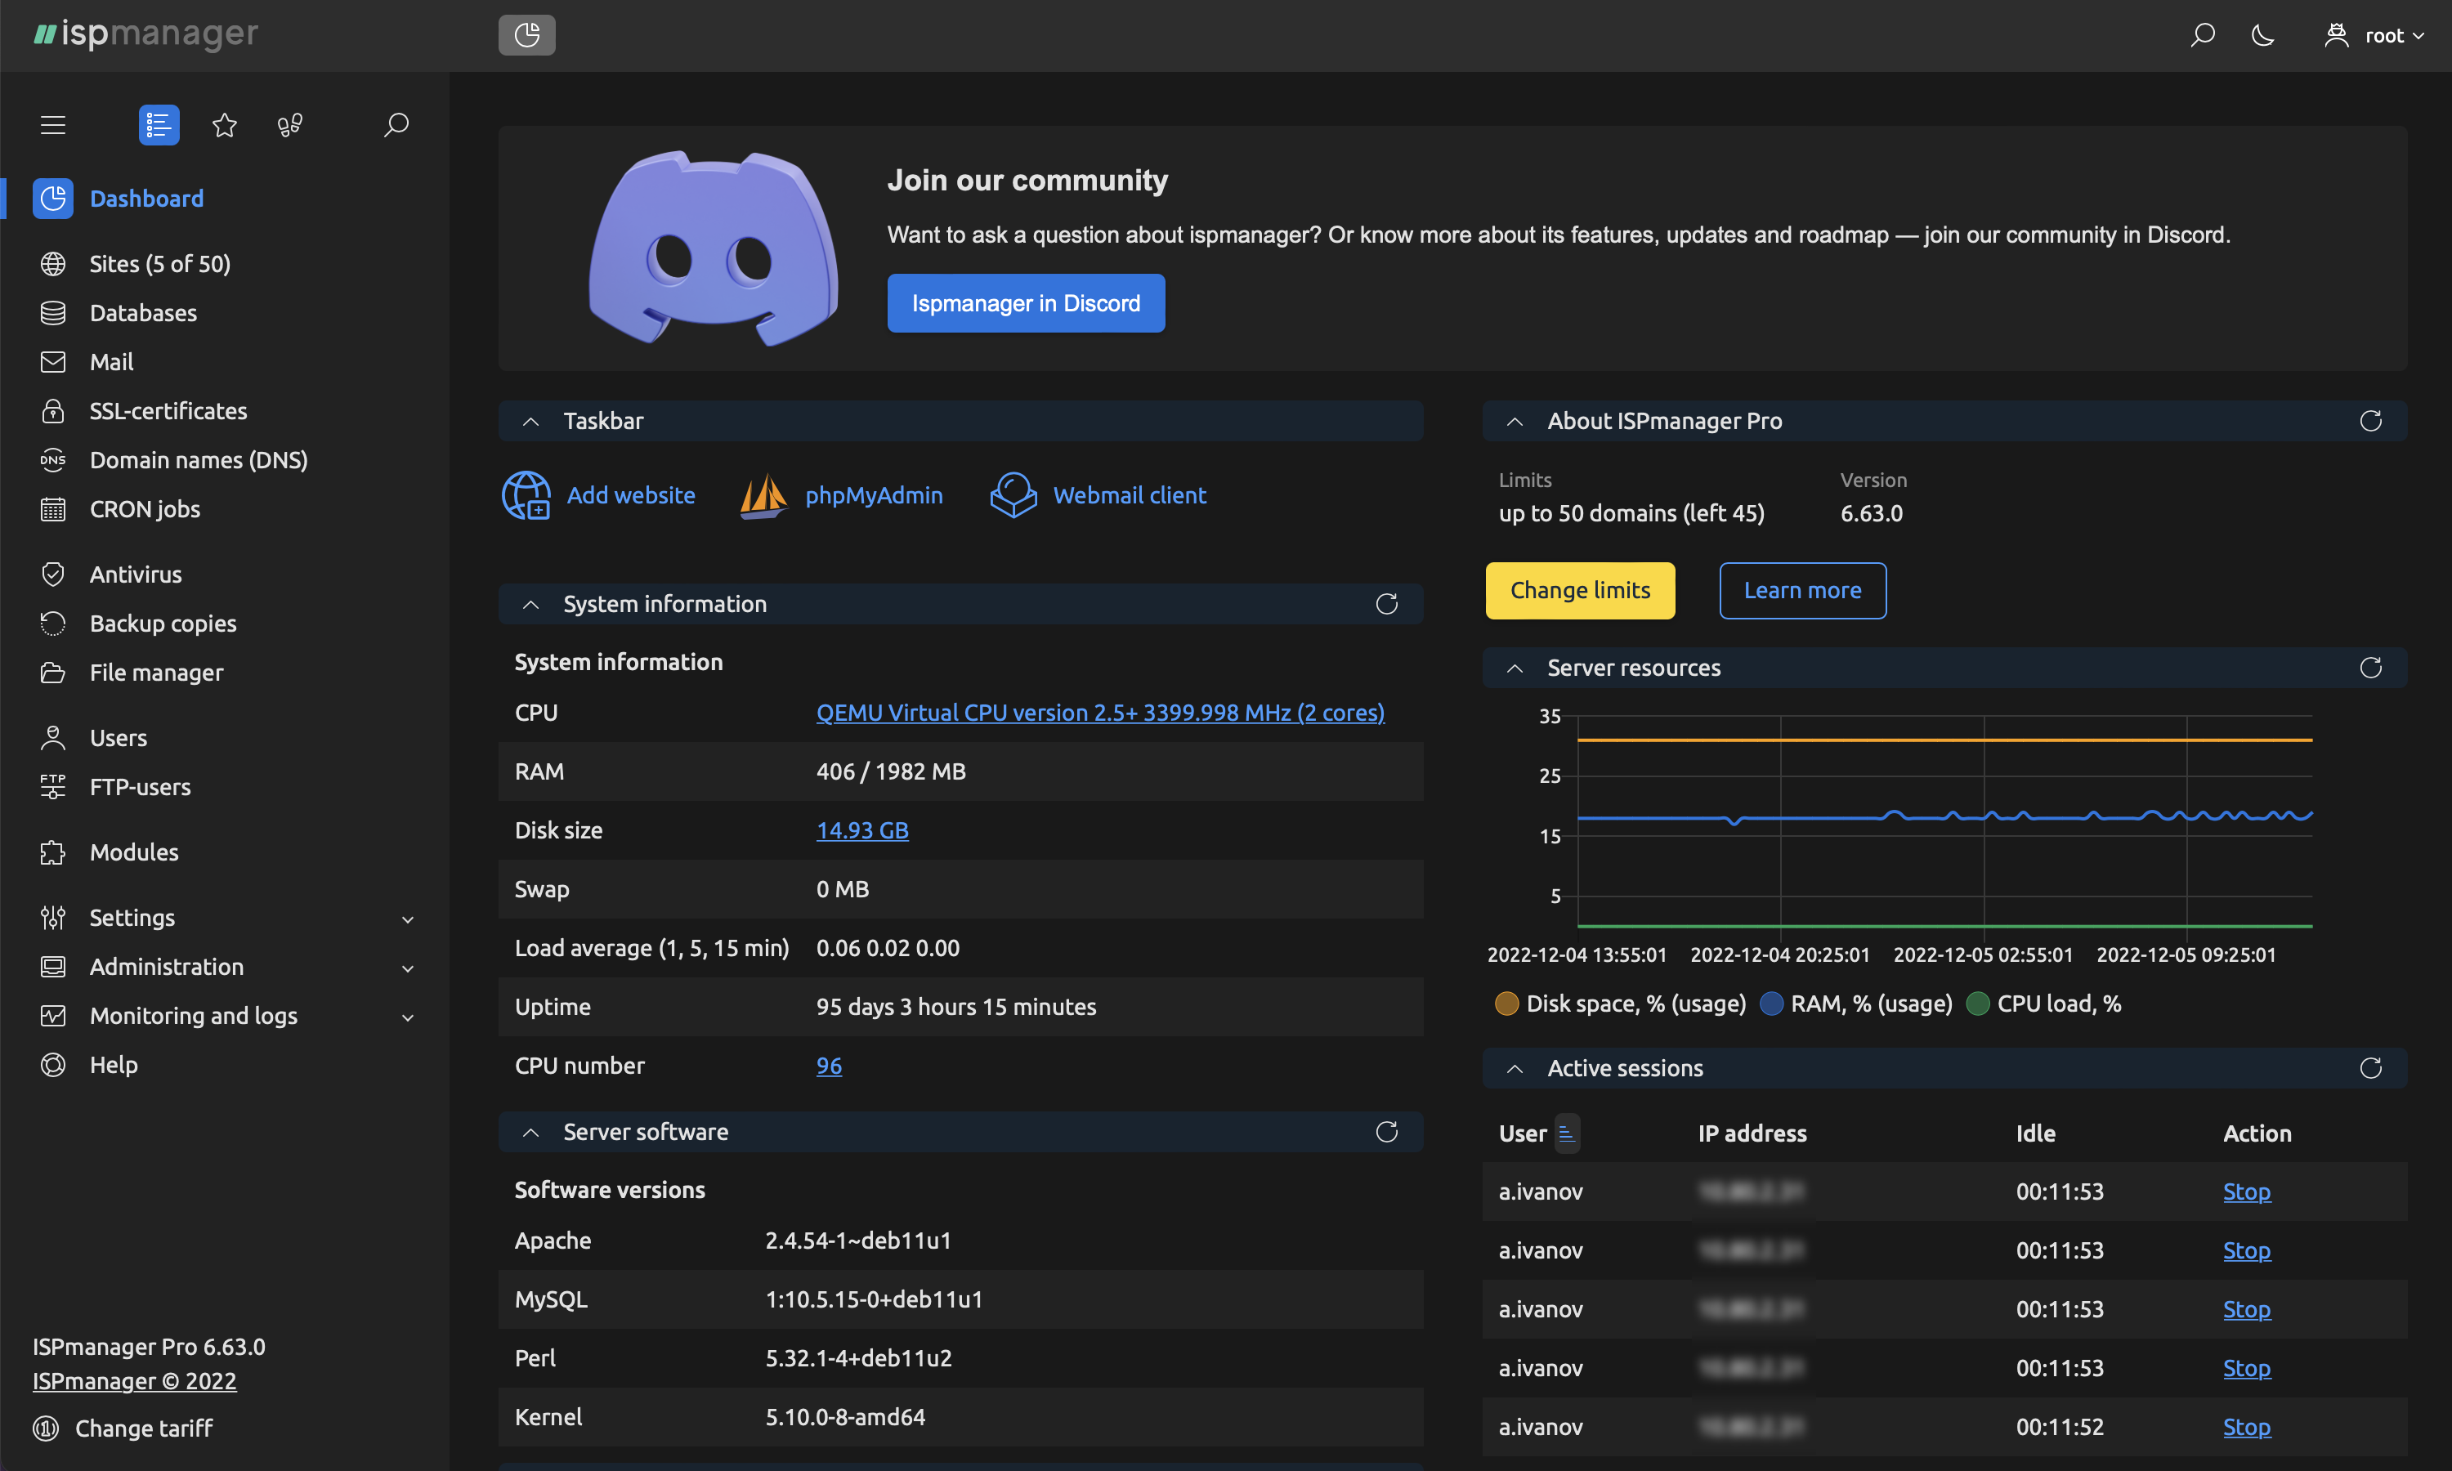2452x1471 pixels.
Task: Expand Monitoring and logs submenu chevron
Action: pos(407,1017)
